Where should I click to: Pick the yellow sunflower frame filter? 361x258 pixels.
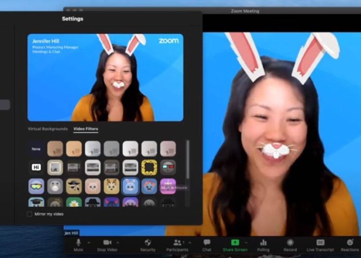[x=149, y=168]
